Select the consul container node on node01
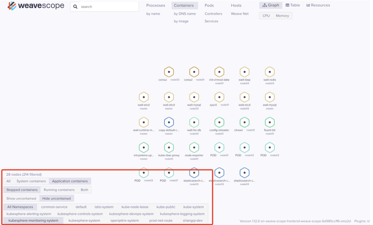373x225 pixels. click(x=194, y=72)
